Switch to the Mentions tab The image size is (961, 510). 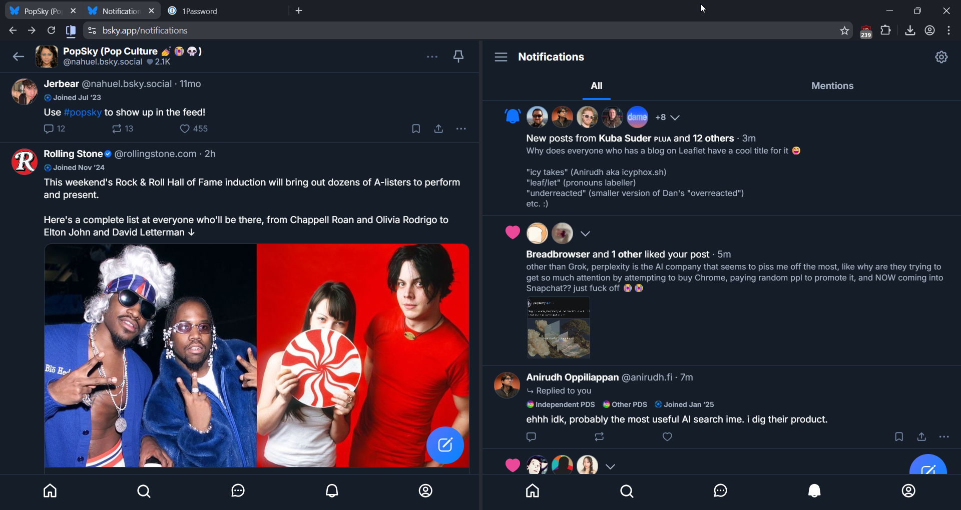pyautogui.click(x=832, y=86)
